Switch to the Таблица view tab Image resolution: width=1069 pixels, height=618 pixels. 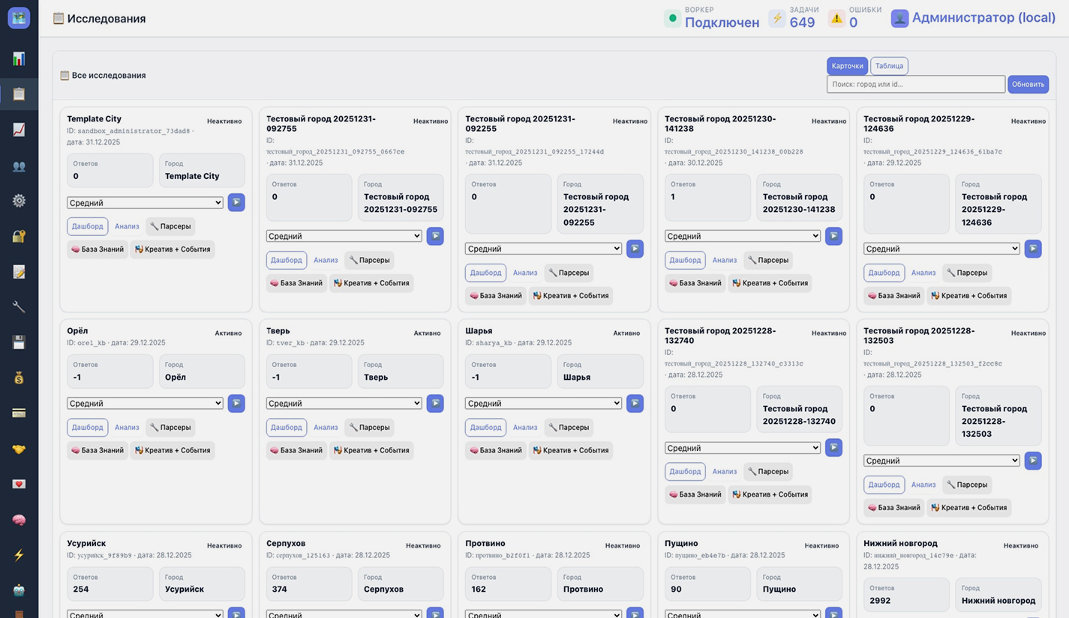click(889, 66)
